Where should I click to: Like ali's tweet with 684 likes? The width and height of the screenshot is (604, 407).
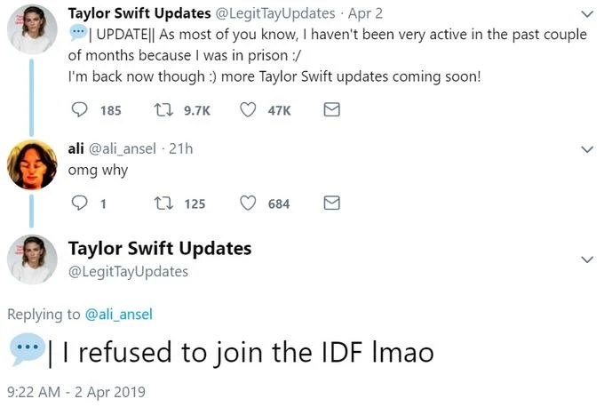(x=250, y=203)
